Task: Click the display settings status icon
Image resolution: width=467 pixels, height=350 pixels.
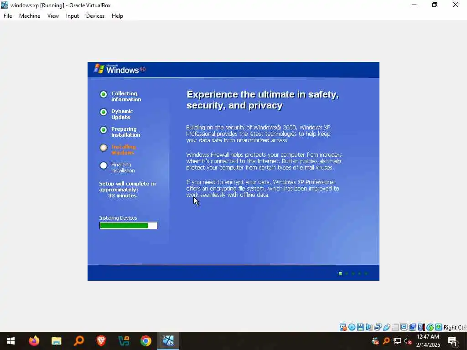Action: [x=404, y=327]
